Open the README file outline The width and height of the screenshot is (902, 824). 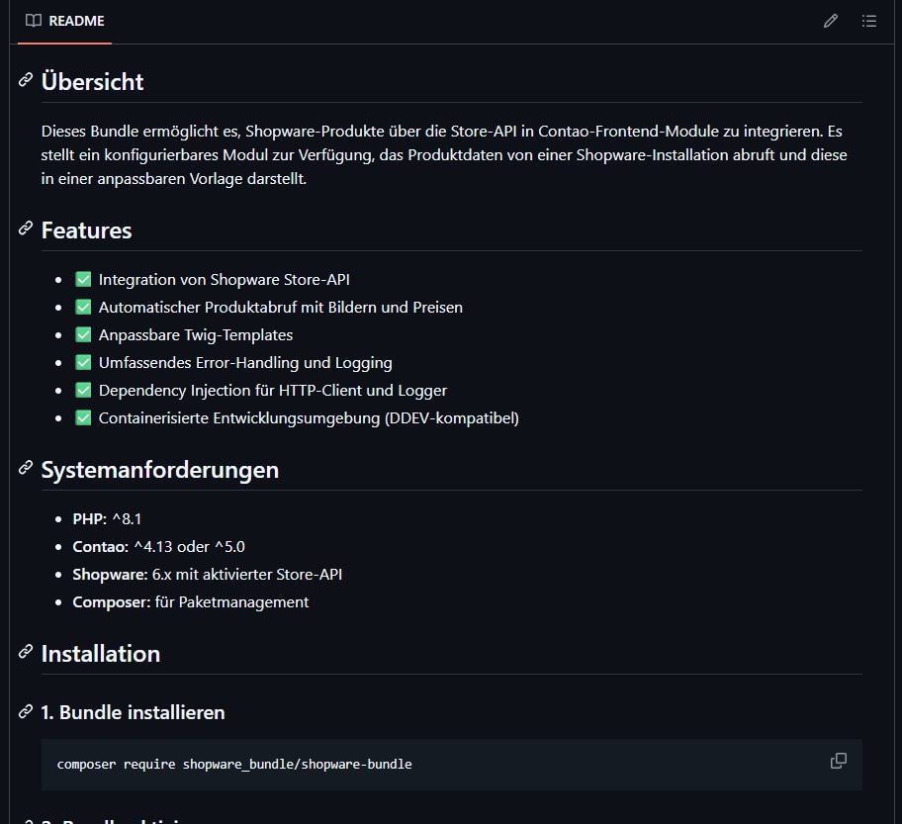tap(869, 20)
